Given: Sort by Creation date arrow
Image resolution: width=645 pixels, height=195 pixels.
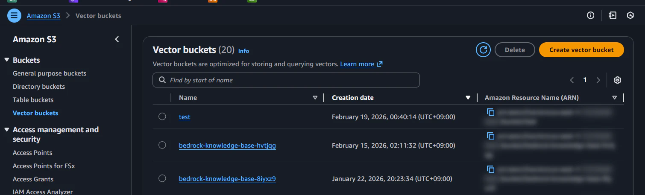Looking at the screenshot, I should pyautogui.click(x=468, y=98).
